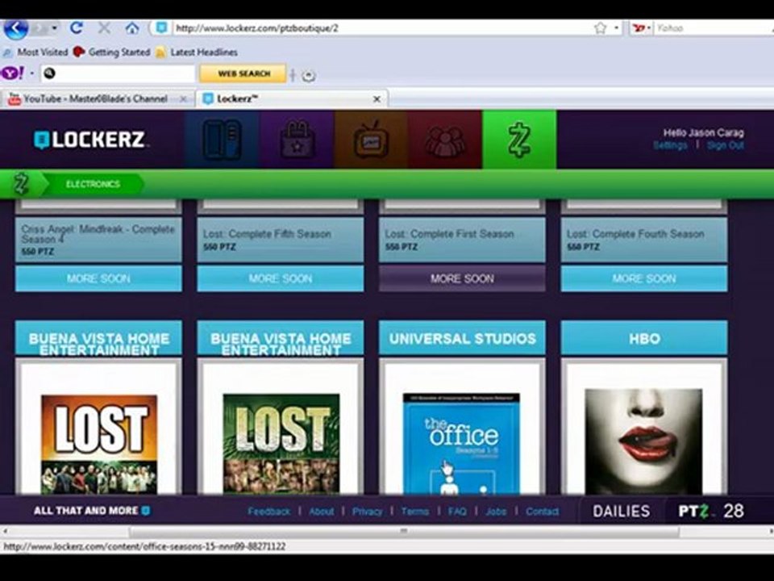Open the Privacy footer link
Image resolution: width=774 pixels, height=581 pixels.
368,512
